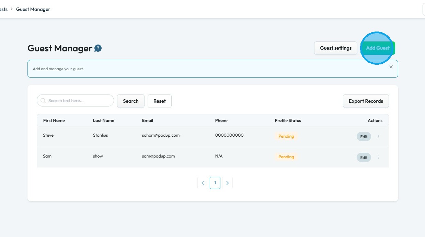Select page 1 in pagination

coord(215,183)
